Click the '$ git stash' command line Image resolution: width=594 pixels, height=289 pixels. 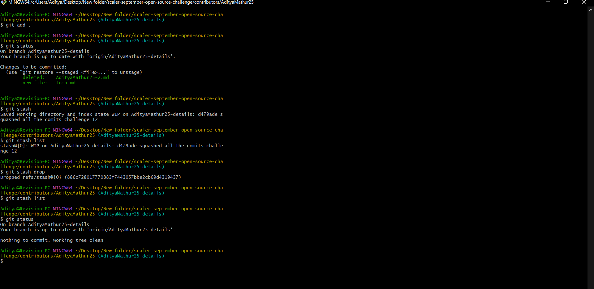coord(15,109)
